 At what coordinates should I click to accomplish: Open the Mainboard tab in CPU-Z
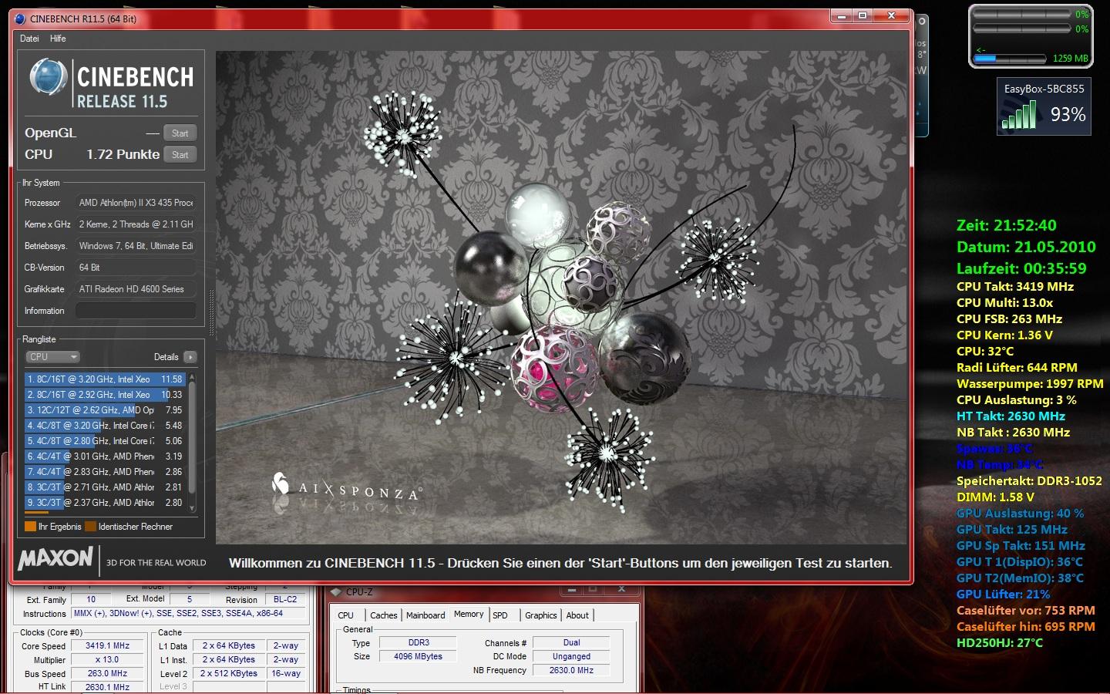tap(425, 615)
